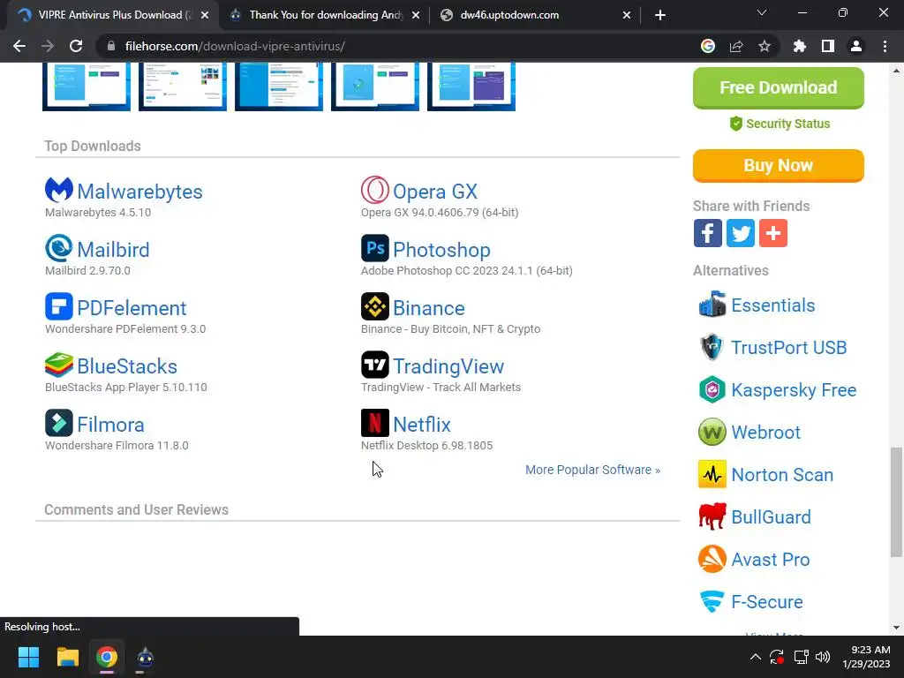Click the Mailbird logo icon
This screenshot has width=904, height=678.
(x=59, y=248)
